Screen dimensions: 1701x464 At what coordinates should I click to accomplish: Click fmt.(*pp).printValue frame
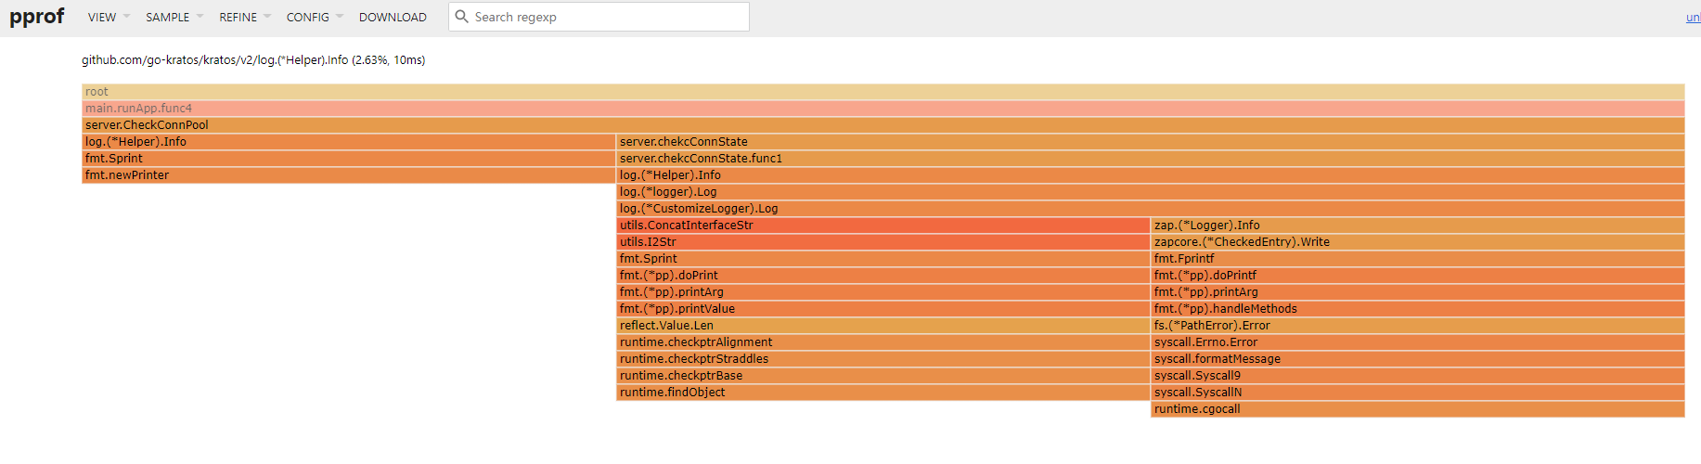(883, 309)
